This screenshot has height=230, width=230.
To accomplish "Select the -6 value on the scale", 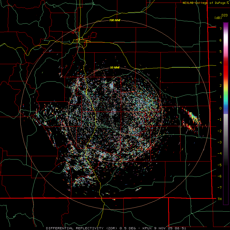I will click(x=220, y=176).
